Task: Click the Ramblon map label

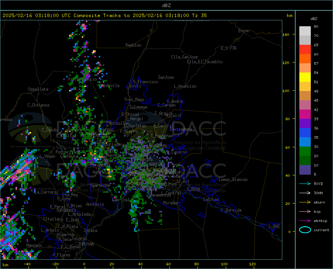Action: click(133, 45)
